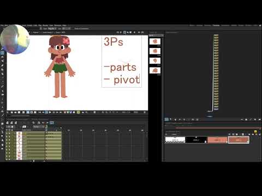Click the 3Ps text on the canvas

click(114, 42)
